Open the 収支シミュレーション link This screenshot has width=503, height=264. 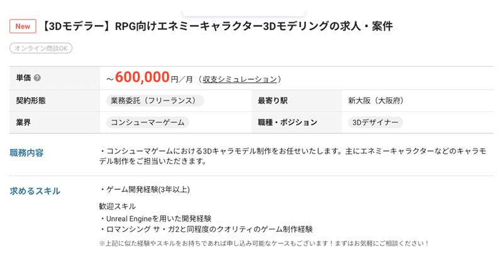point(240,79)
